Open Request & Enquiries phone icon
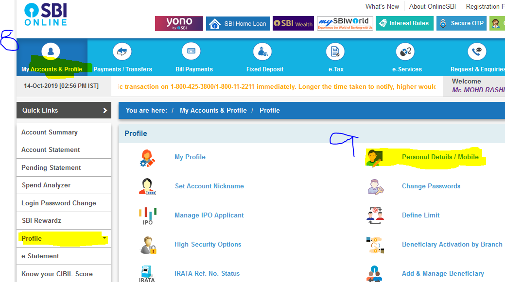 point(477,51)
